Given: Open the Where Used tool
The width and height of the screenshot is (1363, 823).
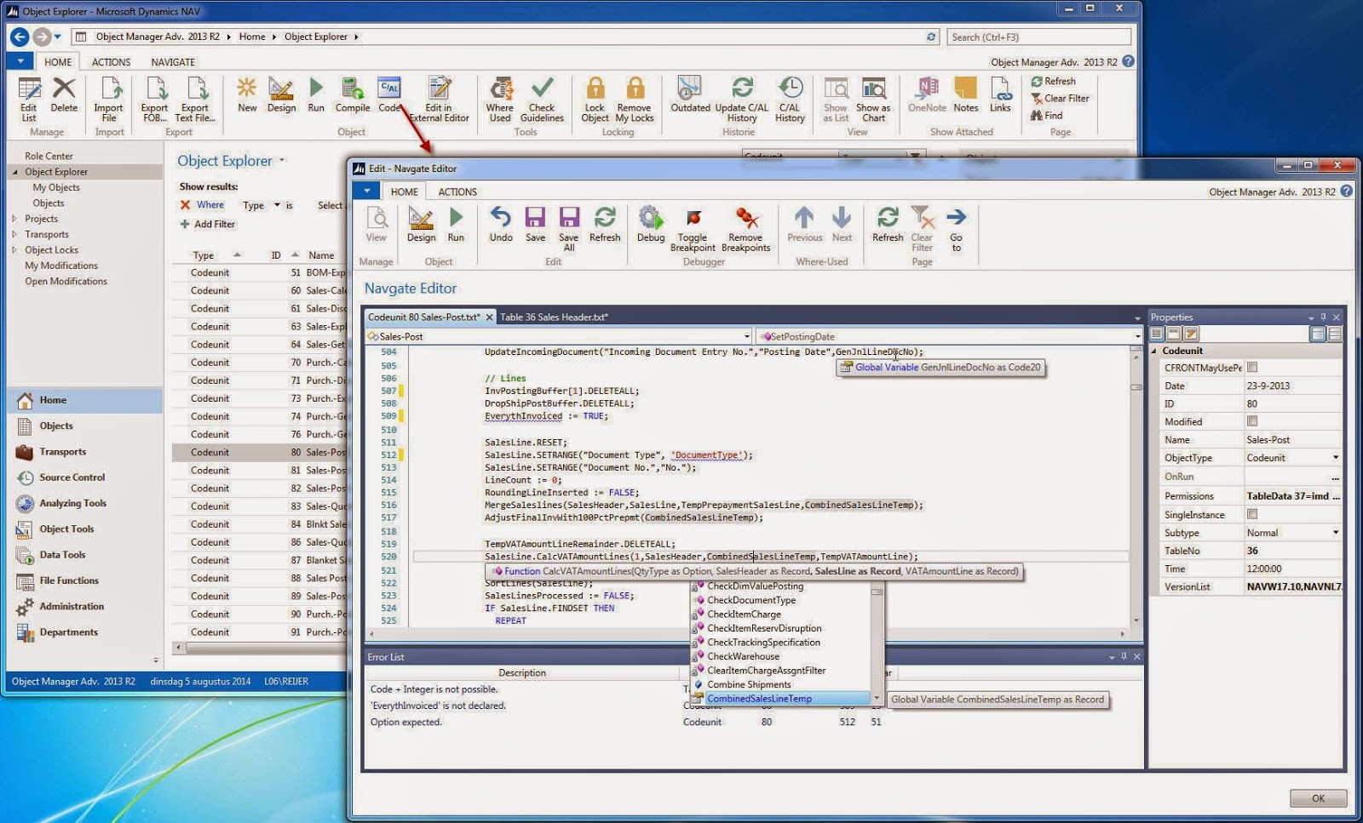Looking at the screenshot, I should [500, 99].
